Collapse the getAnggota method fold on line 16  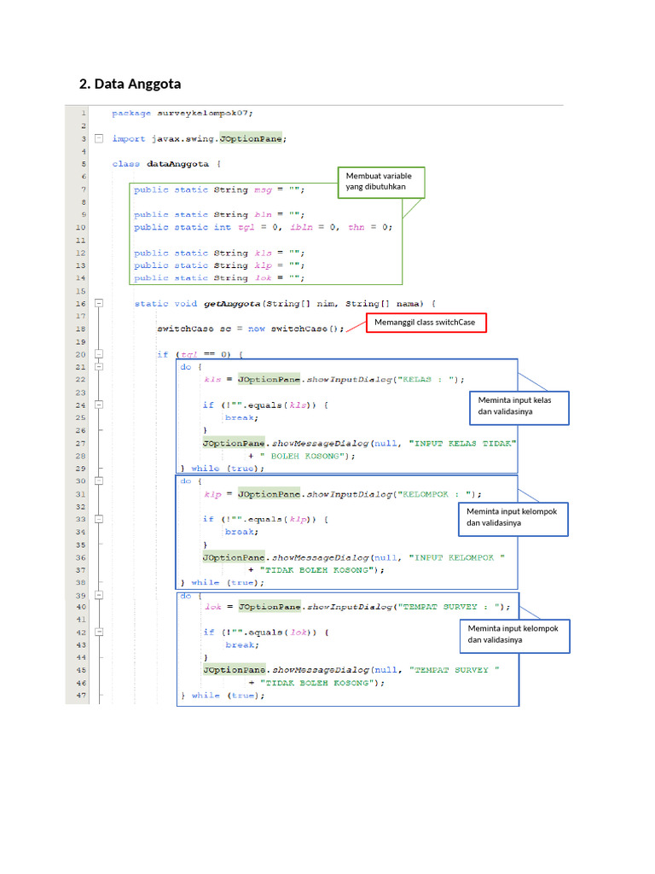coord(99,303)
